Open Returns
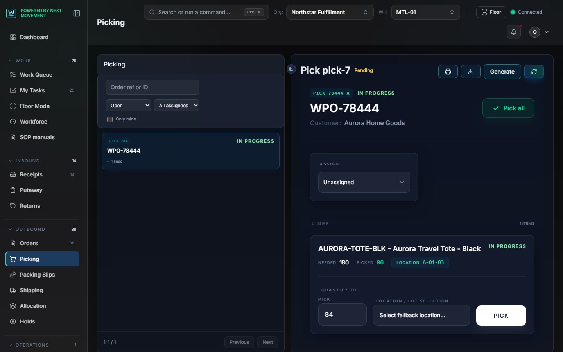Image resolution: width=563 pixels, height=352 pixels. 42,206
